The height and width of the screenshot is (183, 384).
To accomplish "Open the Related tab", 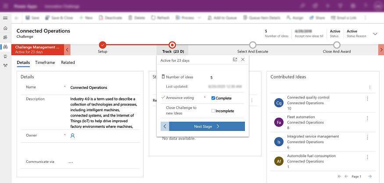I will (68, 63).
